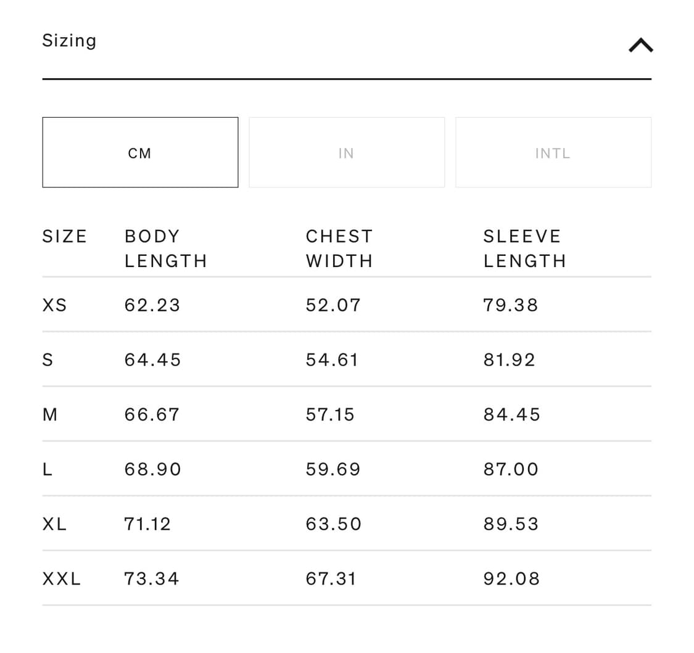Switch to the IN unit tab
Viewport: 694px width, 653px height.
(347, 152)
